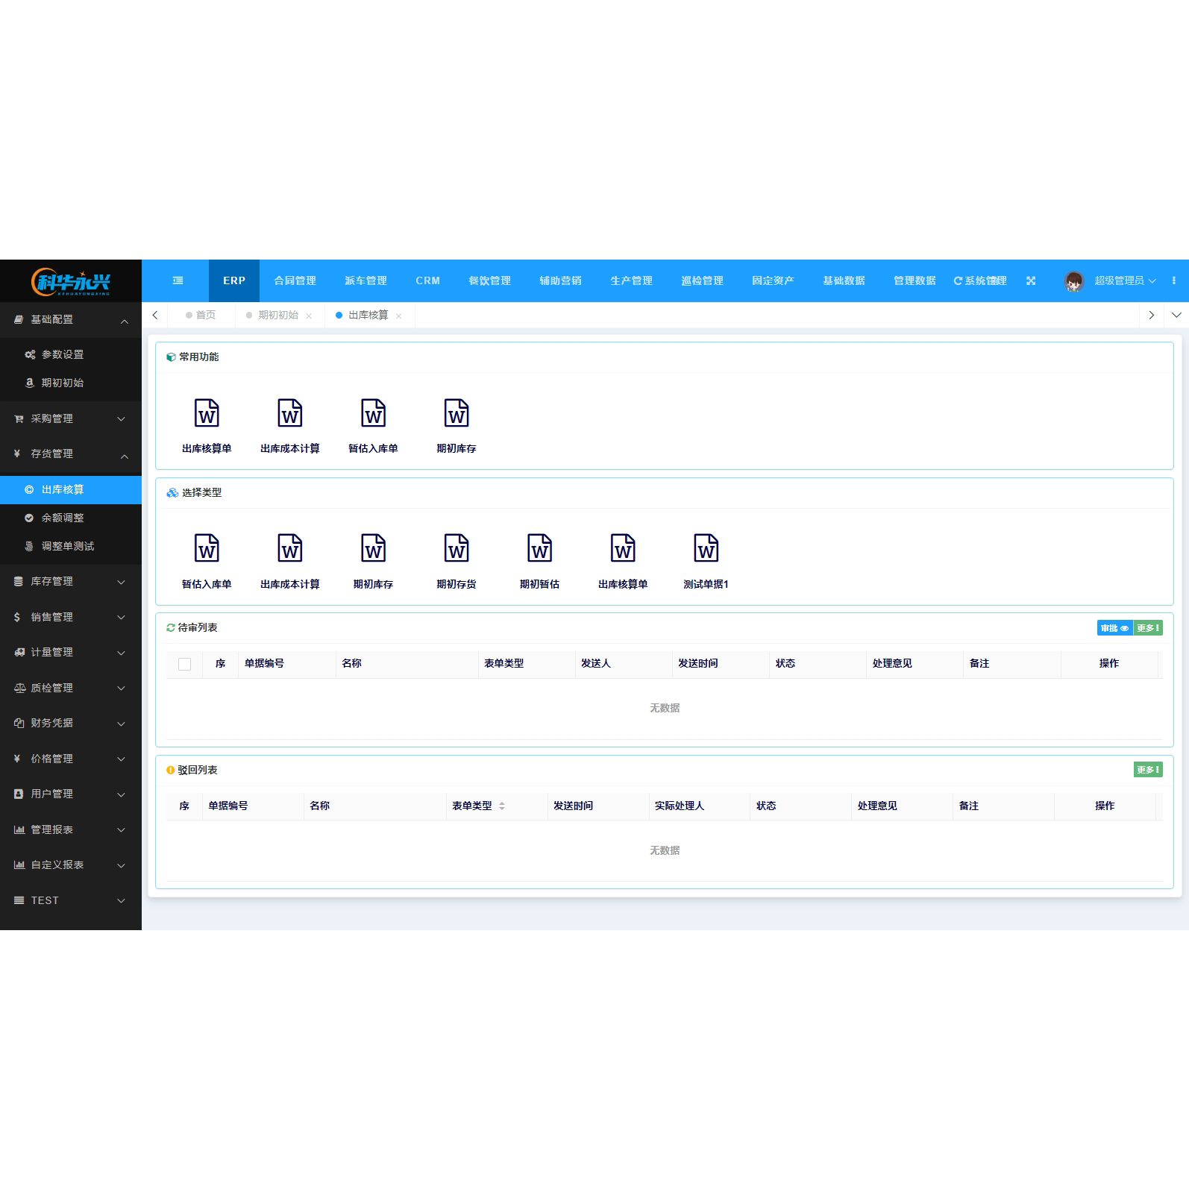Screen dimensions: 1189x1189
Task: Open the 出库核算单 shortcut in 常用功能
Action: (x=207, y=413)
